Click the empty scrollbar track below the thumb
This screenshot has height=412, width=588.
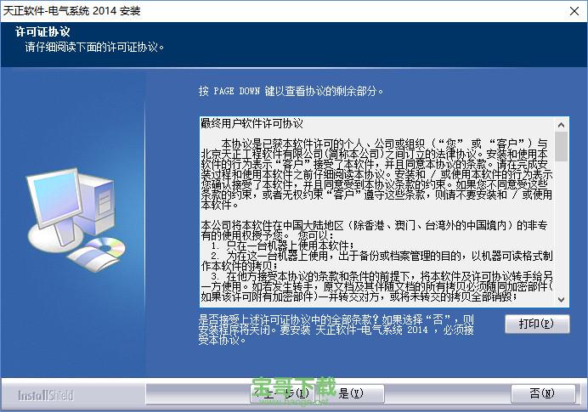(561, 229)
